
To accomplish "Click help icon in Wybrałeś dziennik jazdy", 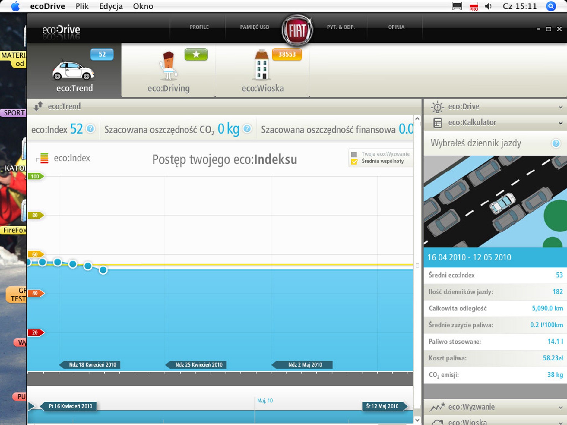I will click(556, 143).
